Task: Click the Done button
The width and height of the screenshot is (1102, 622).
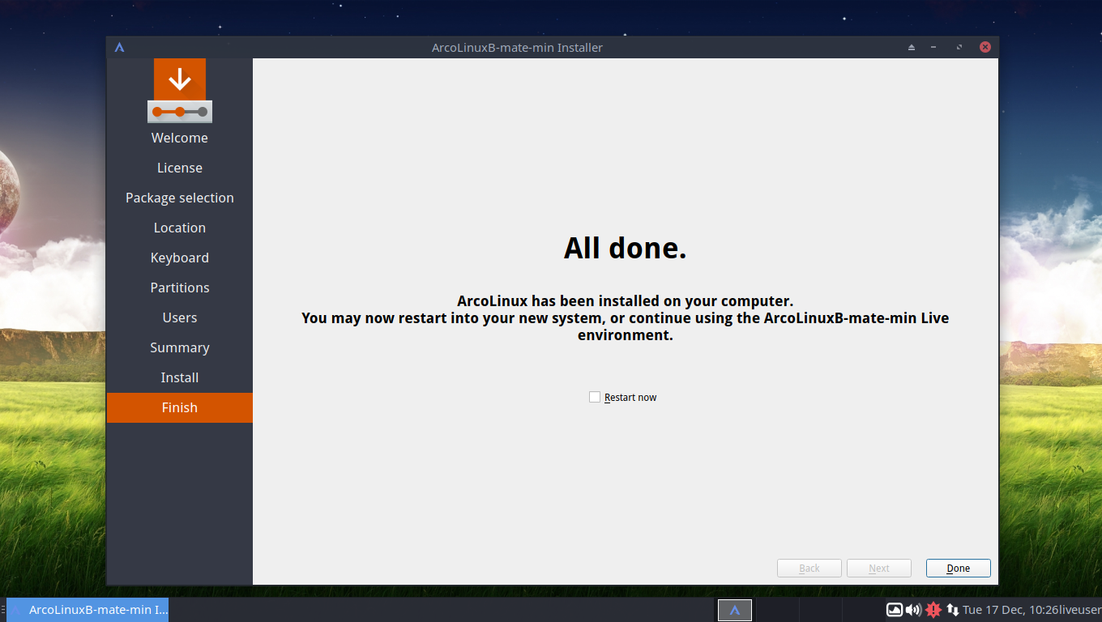Action: 959,568
